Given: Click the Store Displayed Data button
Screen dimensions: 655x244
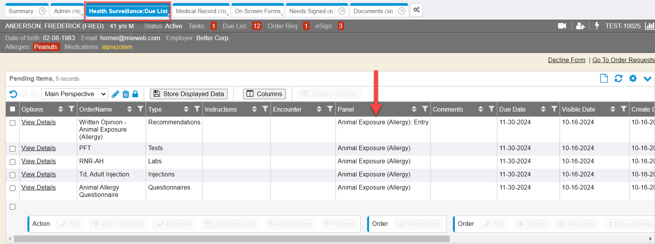Looking at the screenshot, I should coord(189,94).
